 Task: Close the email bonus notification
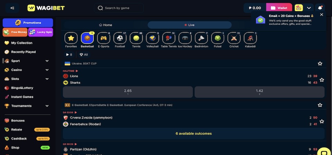coord(322,14)
